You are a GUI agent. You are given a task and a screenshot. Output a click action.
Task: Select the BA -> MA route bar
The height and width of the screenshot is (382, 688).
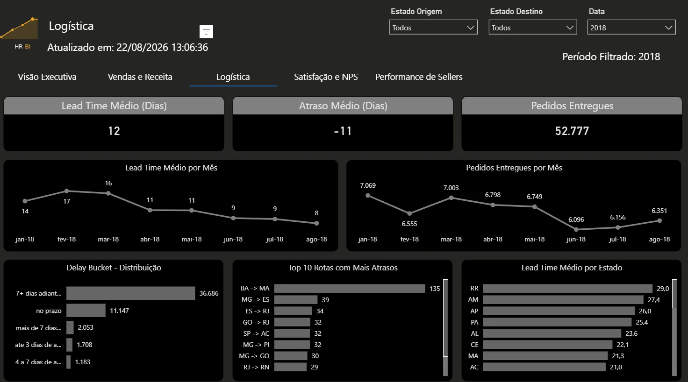[350, 289]
